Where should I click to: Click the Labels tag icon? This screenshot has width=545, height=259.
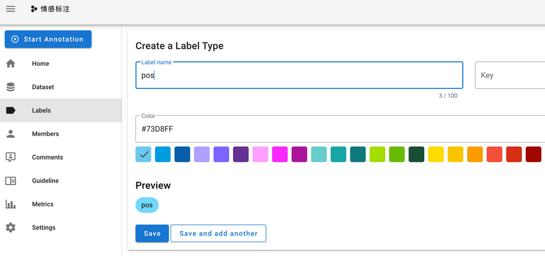[10, 110]
